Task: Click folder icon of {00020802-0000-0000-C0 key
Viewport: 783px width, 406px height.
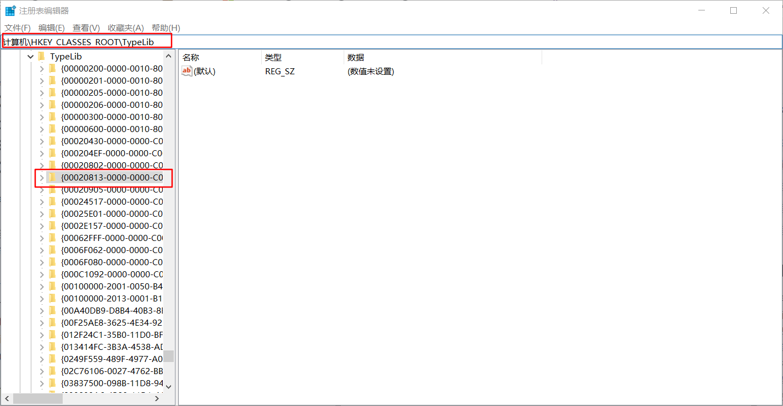Action: pyautogui.click(x=53, y=165)
